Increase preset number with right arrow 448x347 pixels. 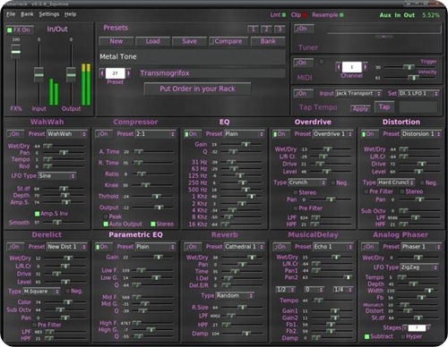[128, 73]
